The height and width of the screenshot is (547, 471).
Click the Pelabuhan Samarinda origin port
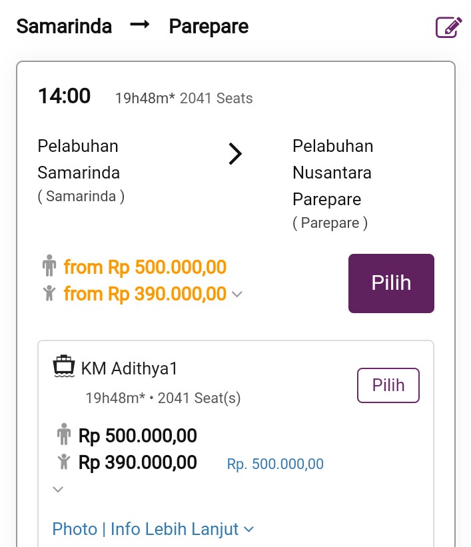[x=79, y=159]
